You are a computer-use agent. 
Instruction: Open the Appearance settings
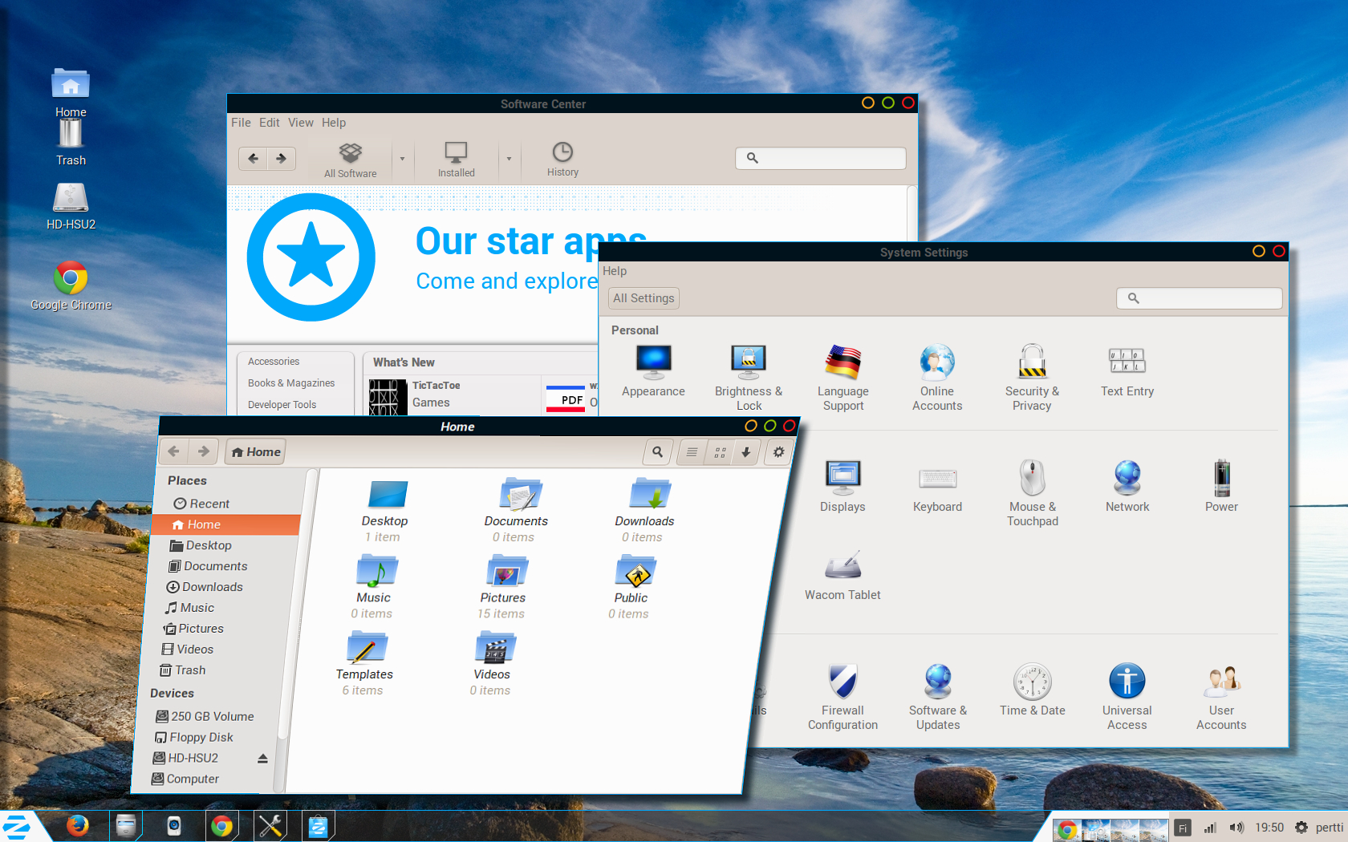tap(653, 370)
